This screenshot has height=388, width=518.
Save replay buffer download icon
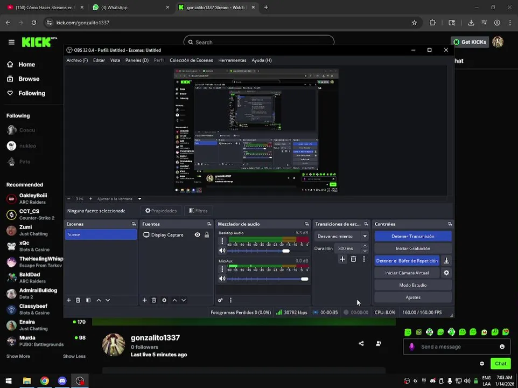coord(446,261)
